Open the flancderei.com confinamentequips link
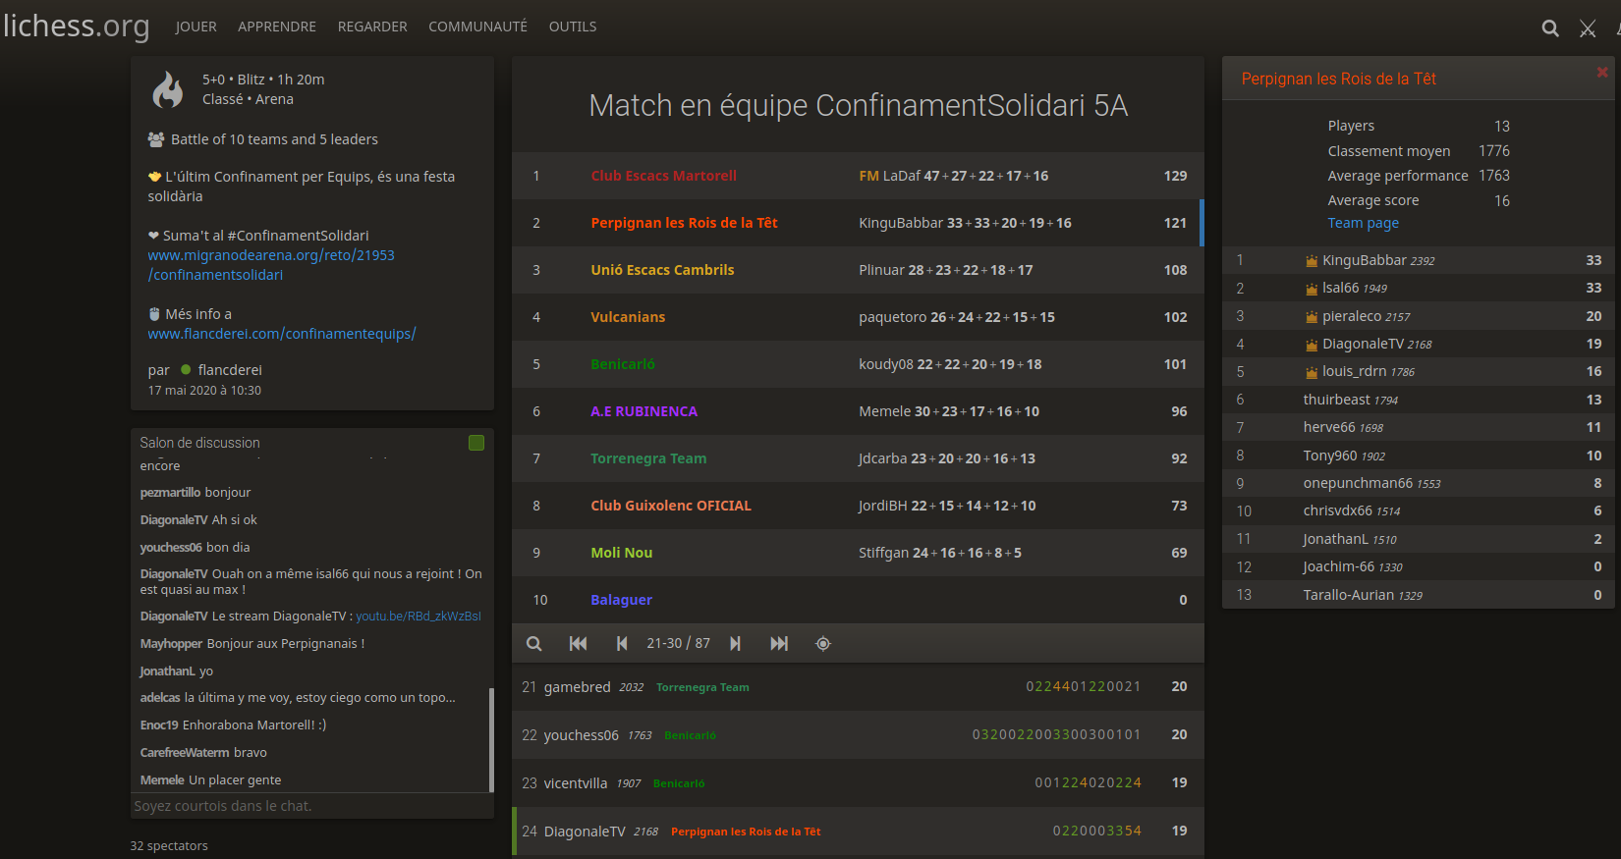This screenshot has width=1621, height=859. coord(282,334)
